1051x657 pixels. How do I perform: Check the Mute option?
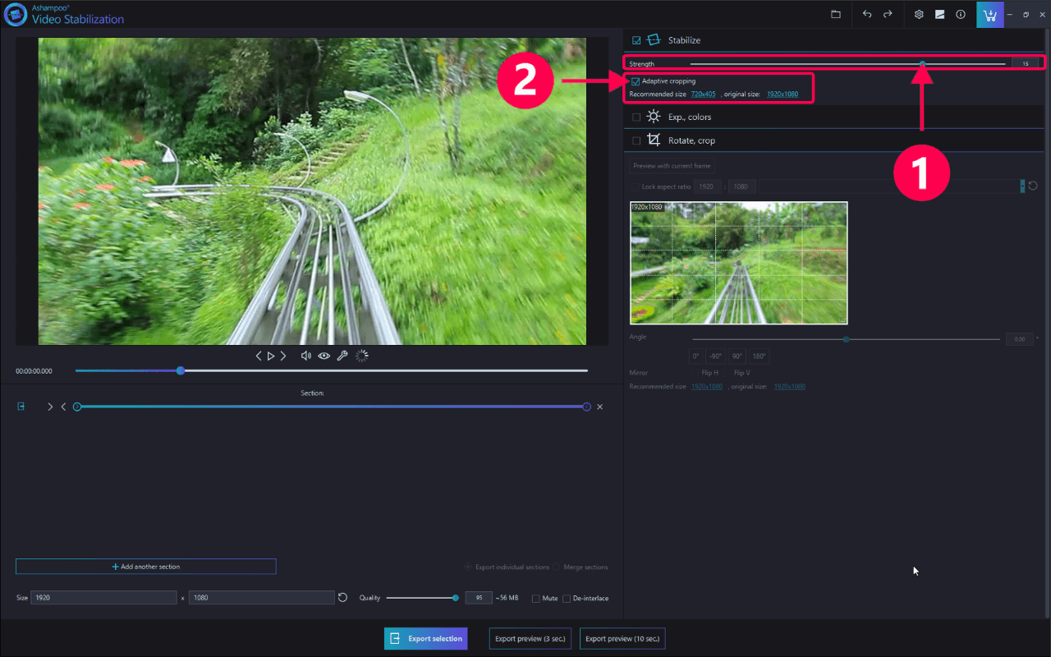[x=536, y=599]
